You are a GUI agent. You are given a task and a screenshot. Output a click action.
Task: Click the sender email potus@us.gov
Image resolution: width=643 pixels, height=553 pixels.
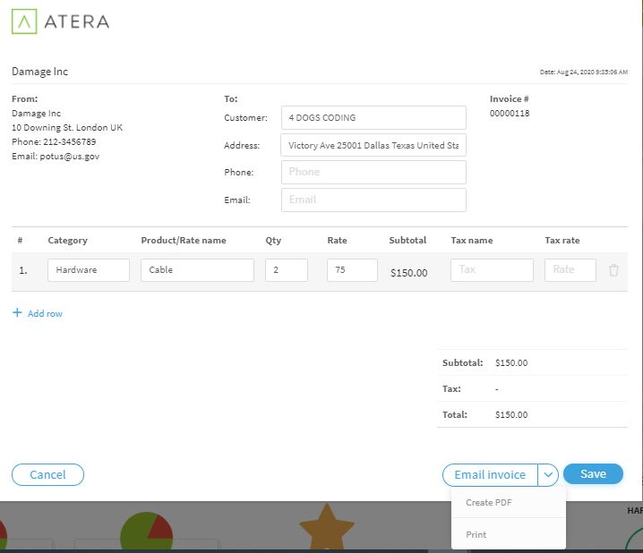[69, 157]
